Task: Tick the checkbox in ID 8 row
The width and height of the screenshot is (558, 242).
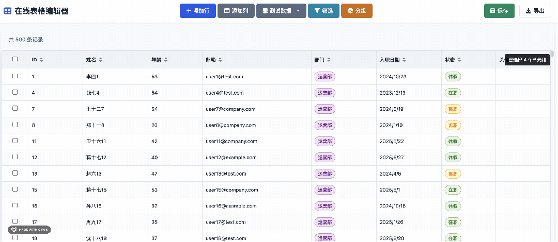Action: pyautogui.click(x=15, y=125)
